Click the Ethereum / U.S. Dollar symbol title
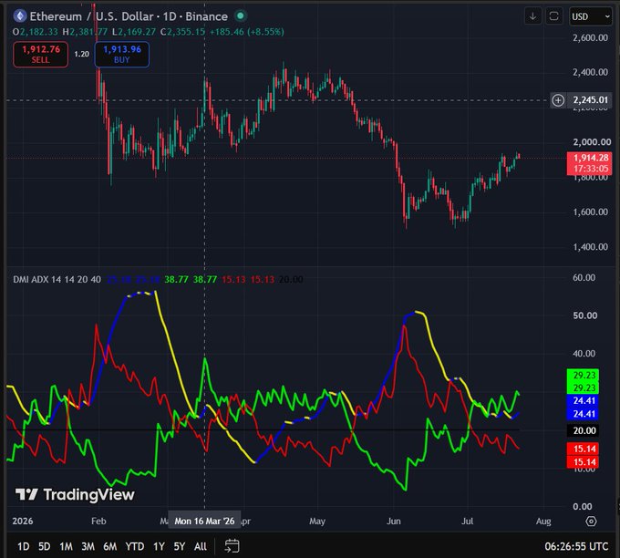The height and width of the screenshot is (558, 620). pos(129,16)
